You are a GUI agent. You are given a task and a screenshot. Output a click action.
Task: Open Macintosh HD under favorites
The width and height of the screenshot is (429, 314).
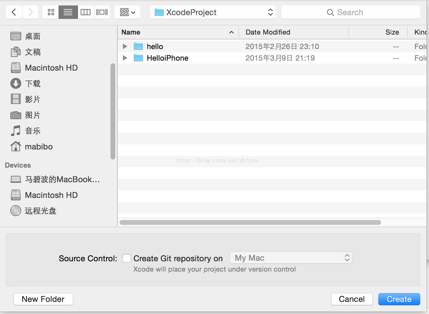click(x=44, y=68)
